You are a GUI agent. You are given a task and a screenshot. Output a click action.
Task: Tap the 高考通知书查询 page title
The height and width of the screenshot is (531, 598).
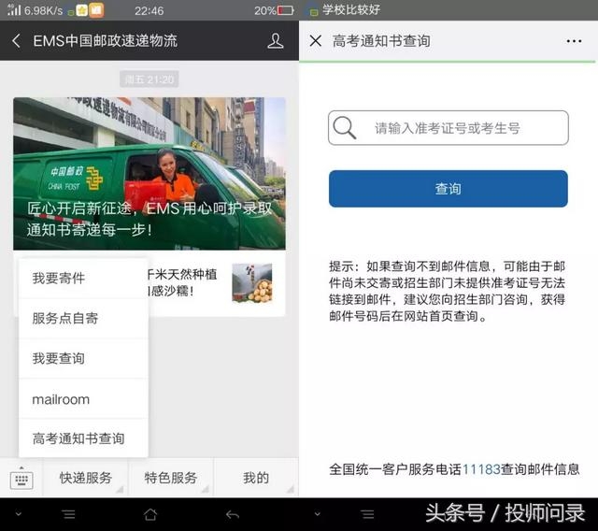click(381, 41)
